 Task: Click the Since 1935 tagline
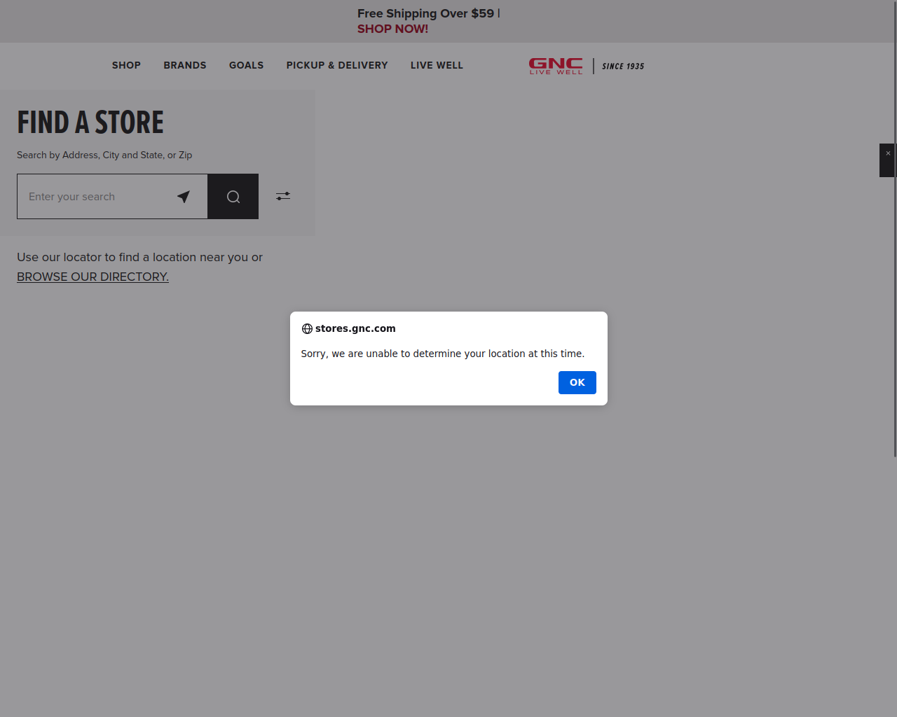click(x=623, y=66)
